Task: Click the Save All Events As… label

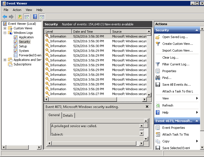Action: (x=176, y=85)
